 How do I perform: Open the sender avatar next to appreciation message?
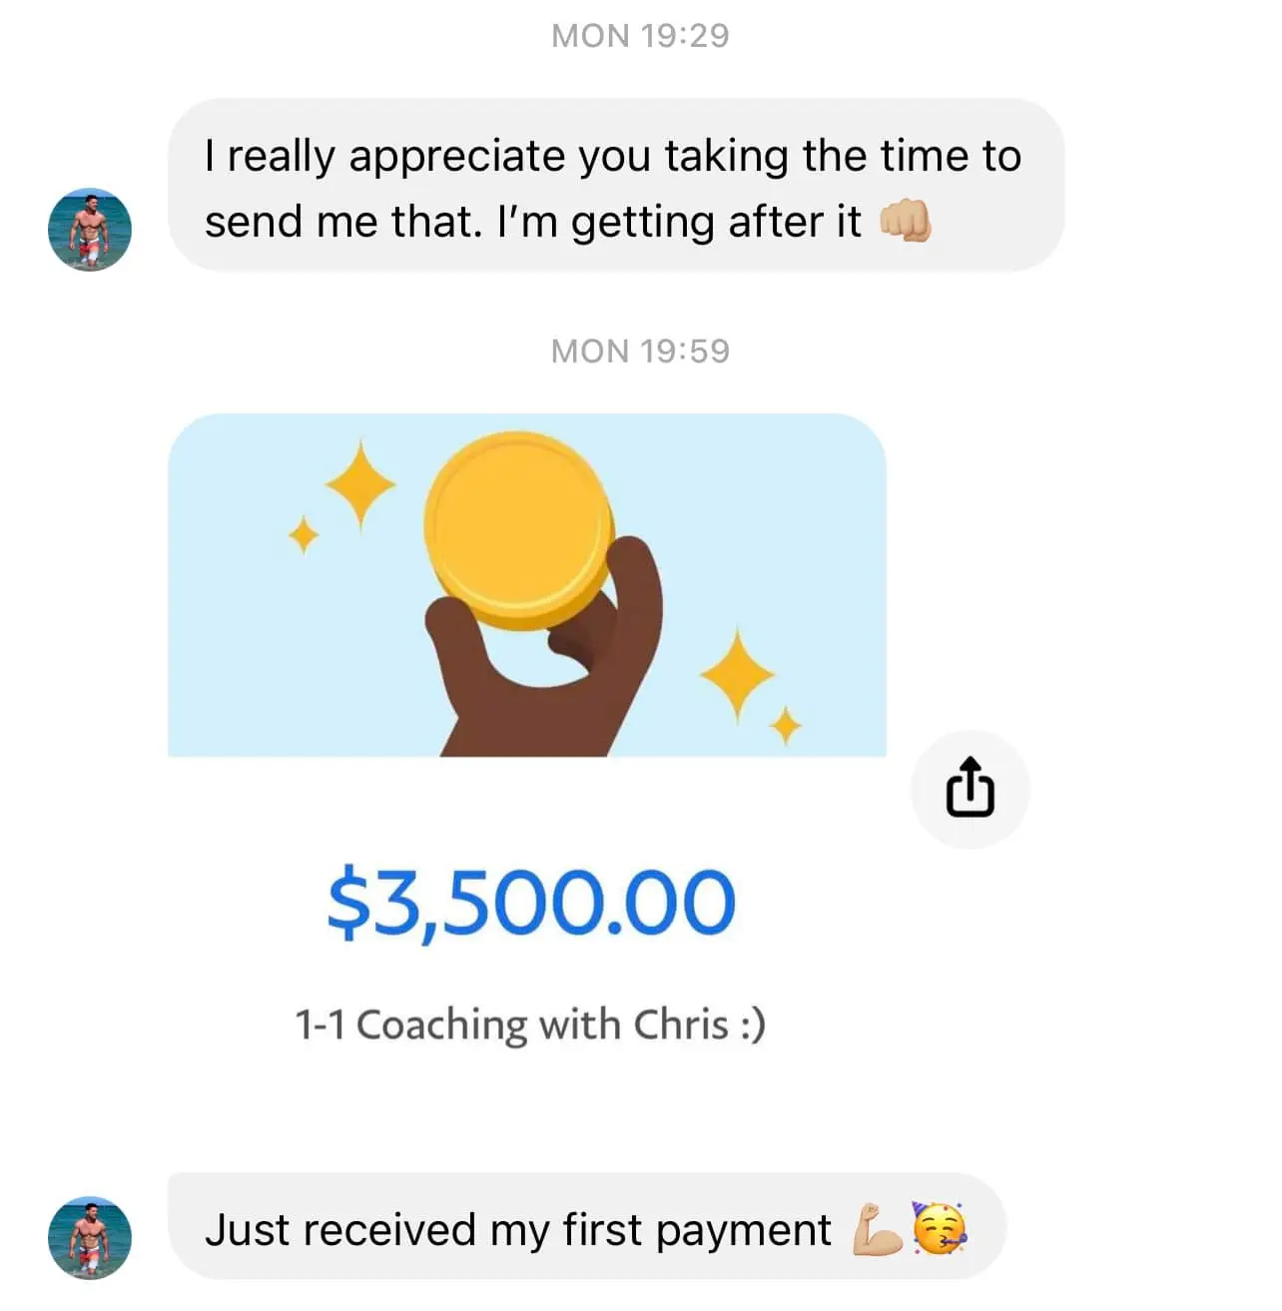(90, 230)
